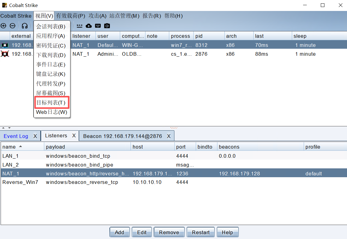347x239 pixels.
Task: Click the Restart listener button
Action: [x=201, y=232]
